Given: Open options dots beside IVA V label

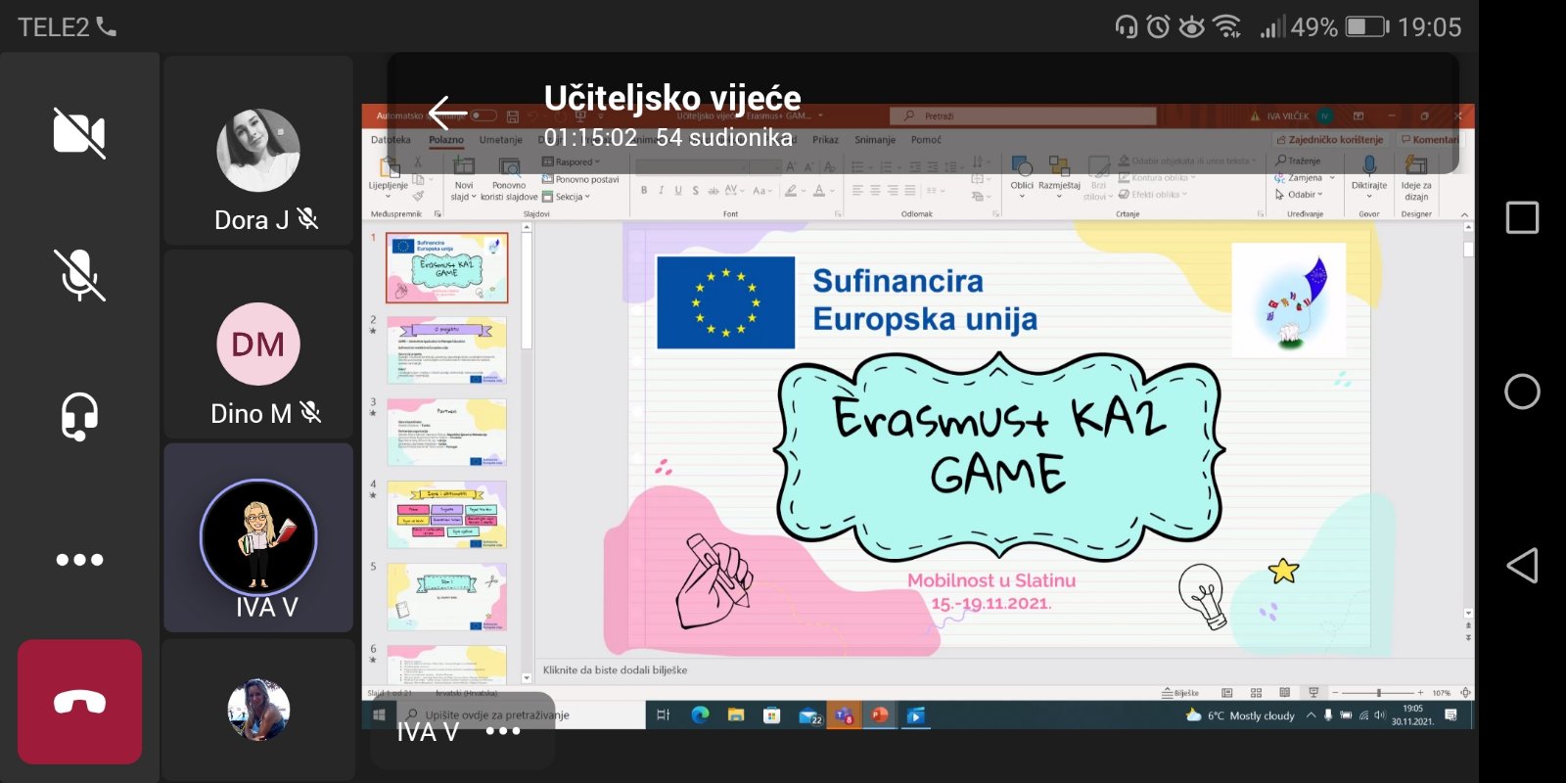Looking at the screenshot, I should pyautogui.click(x=503, y=731).
